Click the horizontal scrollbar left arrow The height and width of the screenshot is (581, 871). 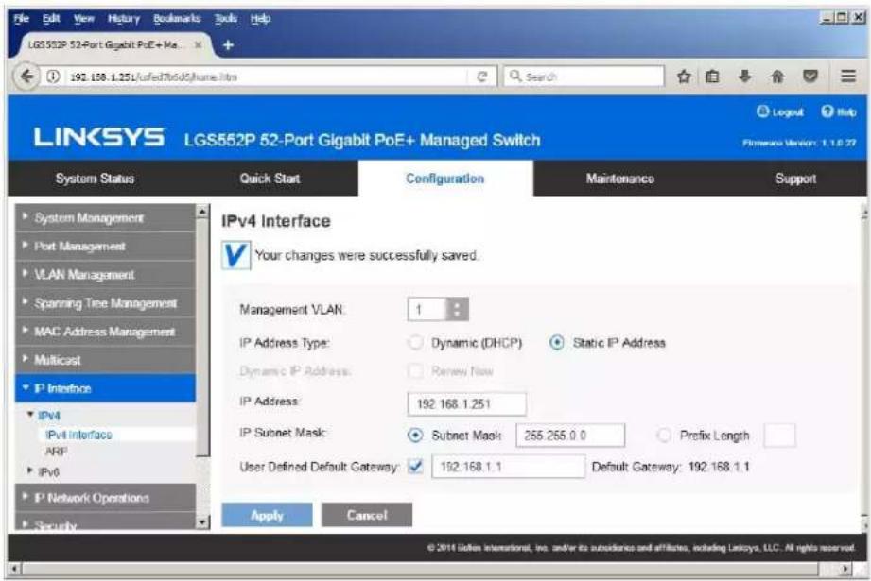[x=15, y=569]
